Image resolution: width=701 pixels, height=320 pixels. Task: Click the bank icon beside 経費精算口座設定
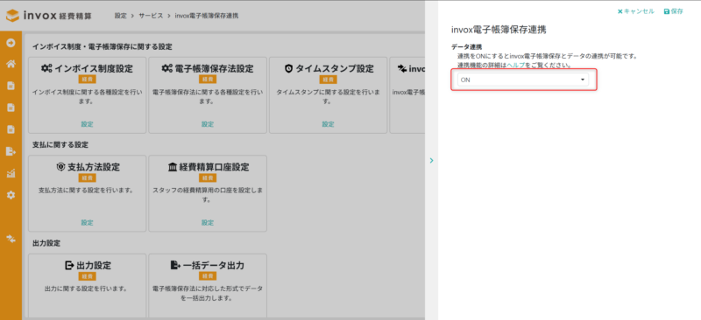(x=172, y=167)
